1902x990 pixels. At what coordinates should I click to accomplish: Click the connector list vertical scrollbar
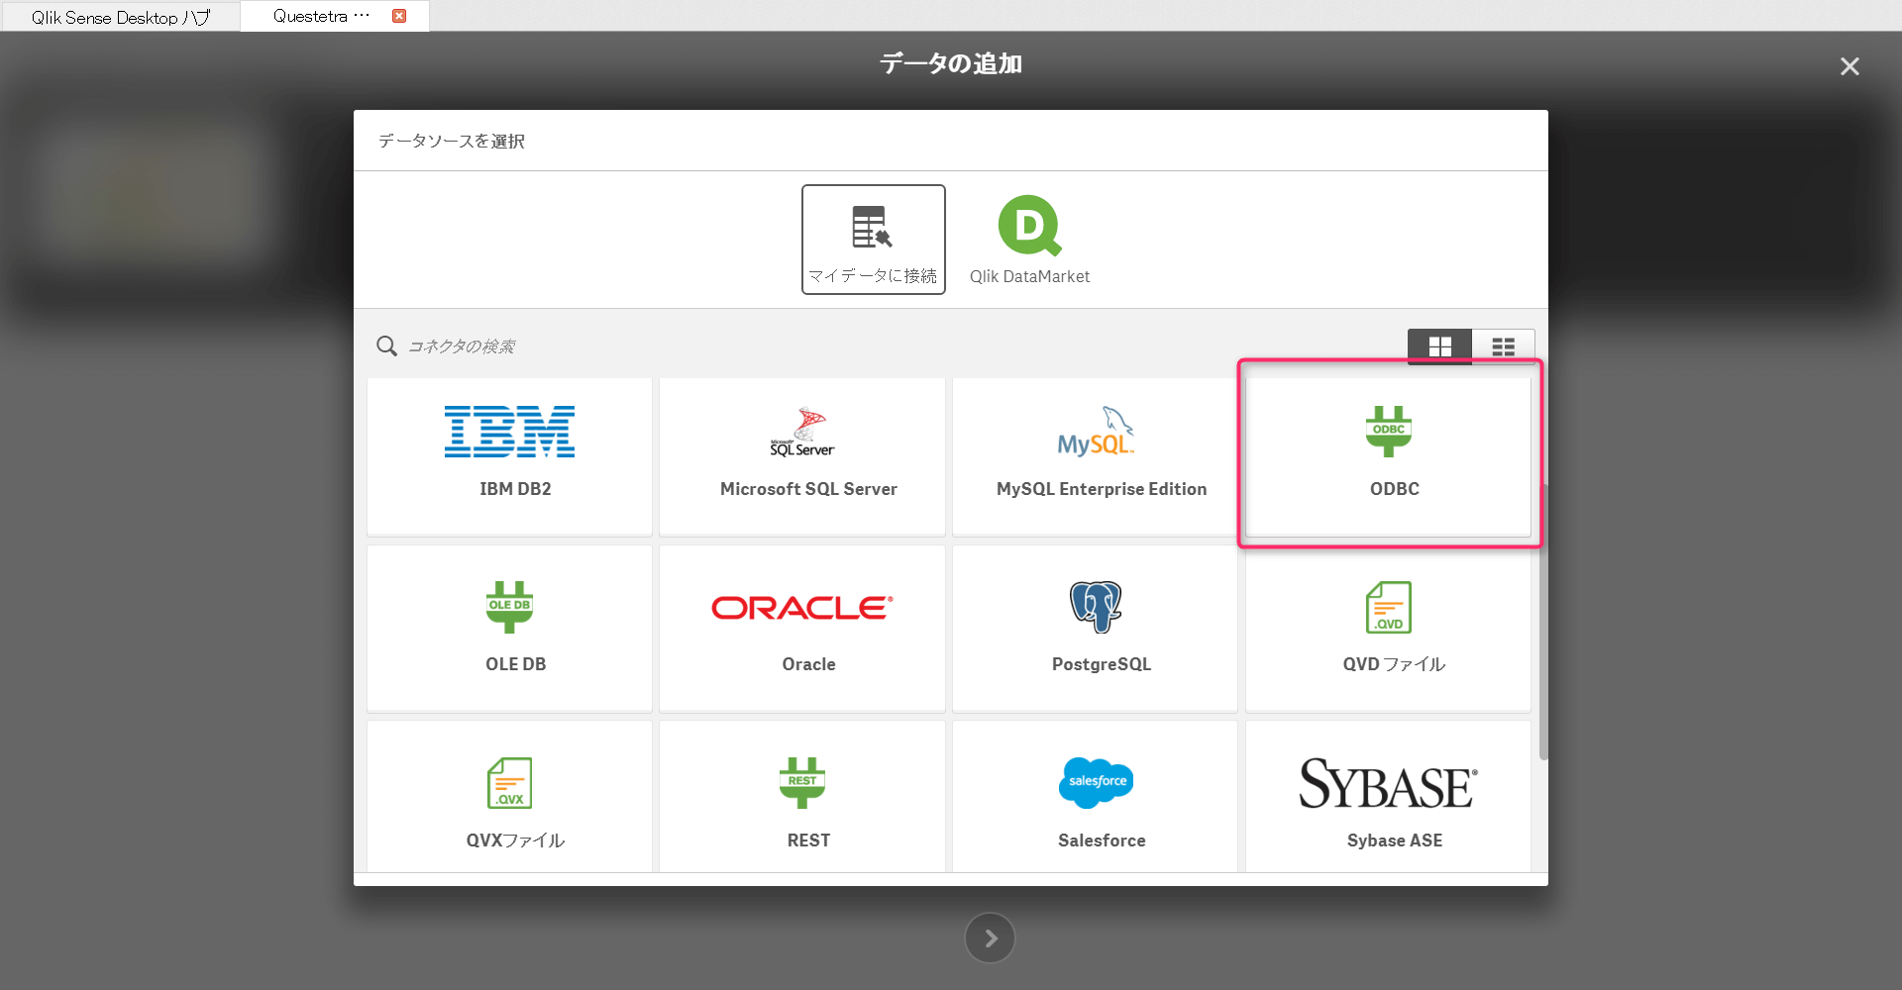click(x=1543, y=622)
